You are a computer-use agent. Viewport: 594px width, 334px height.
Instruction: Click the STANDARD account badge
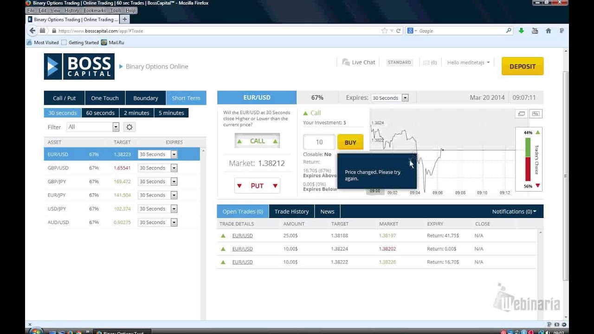tap(400, 62)
